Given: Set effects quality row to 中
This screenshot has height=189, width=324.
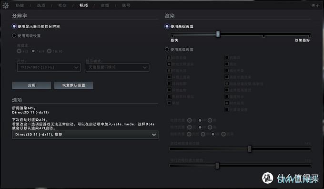Looking at the screenshot, I should [x=200, y=127].
